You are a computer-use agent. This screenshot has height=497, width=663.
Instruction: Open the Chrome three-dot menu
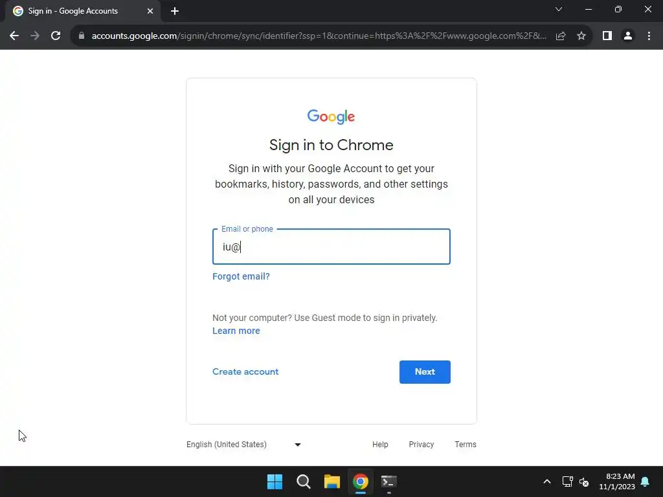[649, 36]
